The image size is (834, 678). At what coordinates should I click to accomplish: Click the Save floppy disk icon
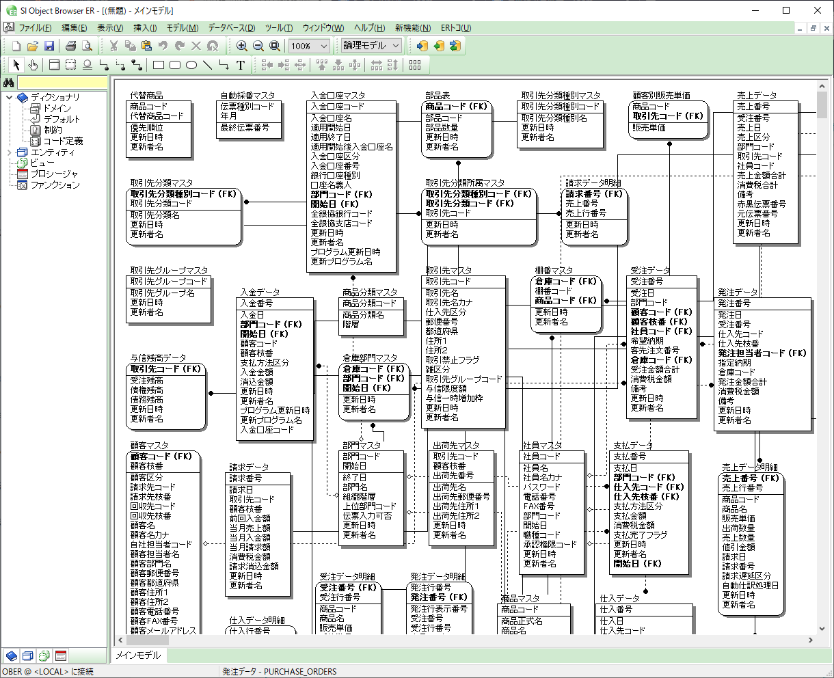pyautogui.click(x=49, y=46)
